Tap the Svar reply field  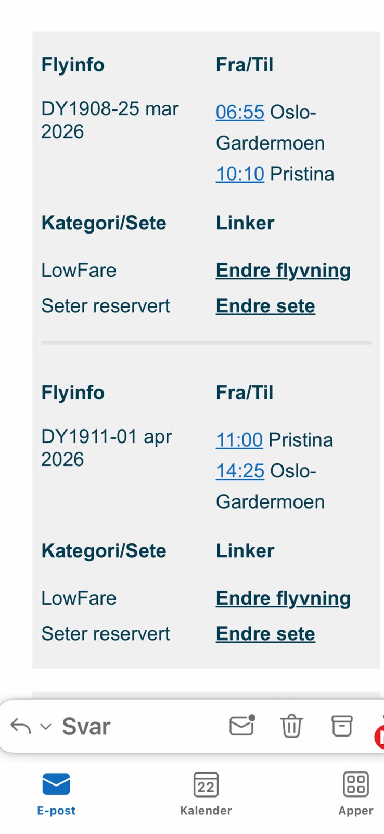tap(86, 726)
